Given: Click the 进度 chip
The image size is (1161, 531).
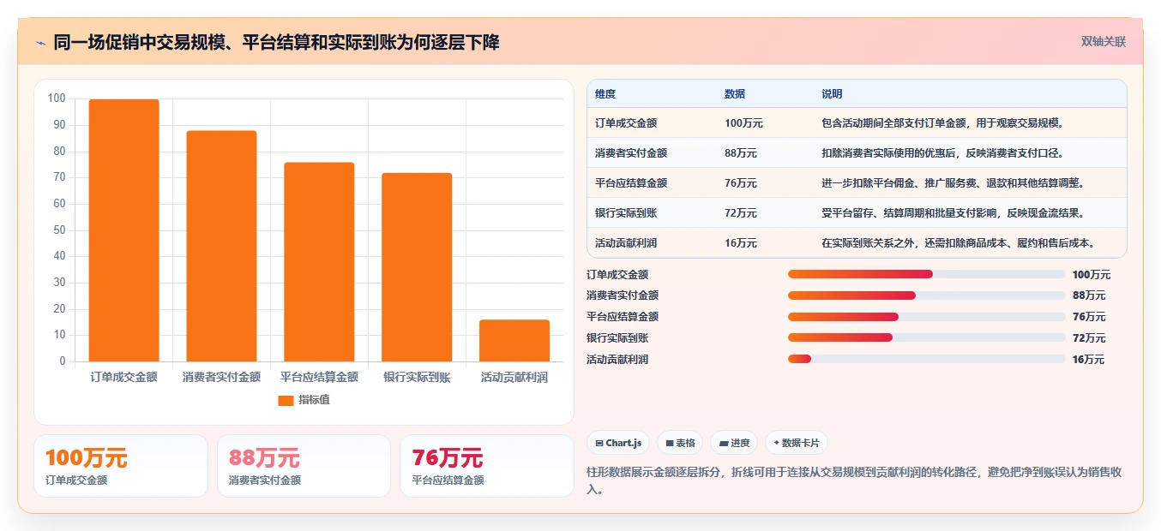Looking at the screenshot, I should pyautogui.click(x=734, y=443).
